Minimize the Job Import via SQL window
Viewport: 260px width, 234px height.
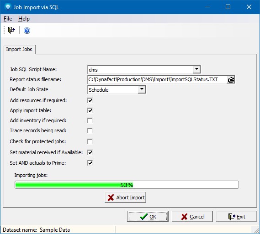pyautogui.click(x=207, y=7)
